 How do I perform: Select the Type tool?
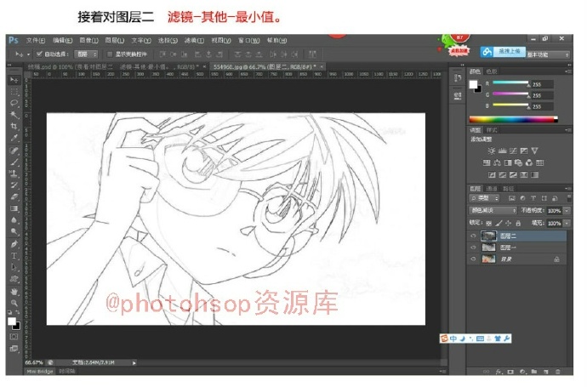pos(14,256)
